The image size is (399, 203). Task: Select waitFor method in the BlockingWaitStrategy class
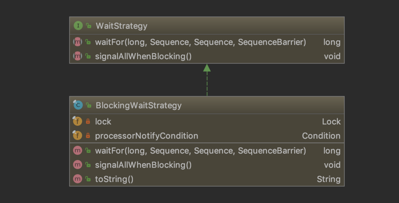tap(200, 151)
